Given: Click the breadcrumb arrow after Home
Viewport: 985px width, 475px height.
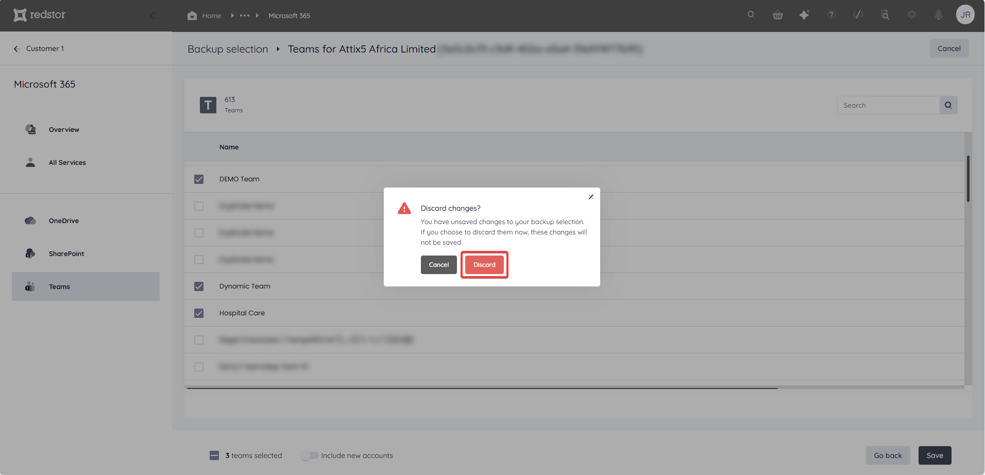Looking at the screenshot, I should [x=232, y=15].
